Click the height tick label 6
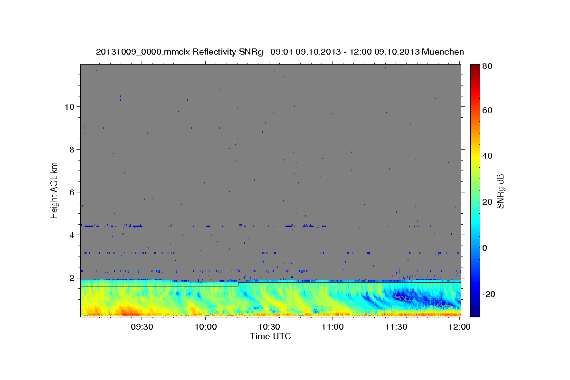The width and height of the screenshot is (570, 380). tap(72, 192)
